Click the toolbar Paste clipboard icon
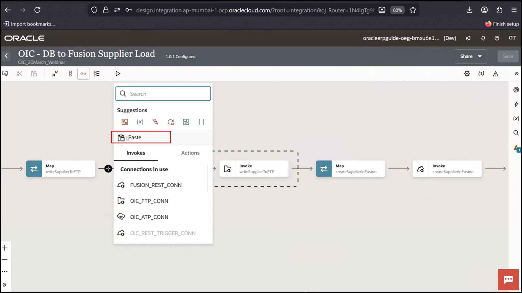This screenshot has width=522, height=293. (34, 74)
